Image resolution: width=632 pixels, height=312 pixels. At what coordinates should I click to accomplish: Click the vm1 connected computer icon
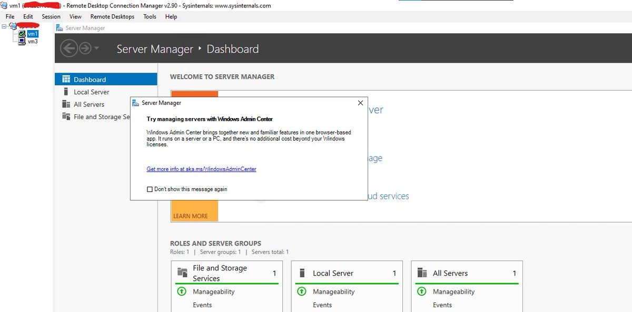(x=22, y=34)
